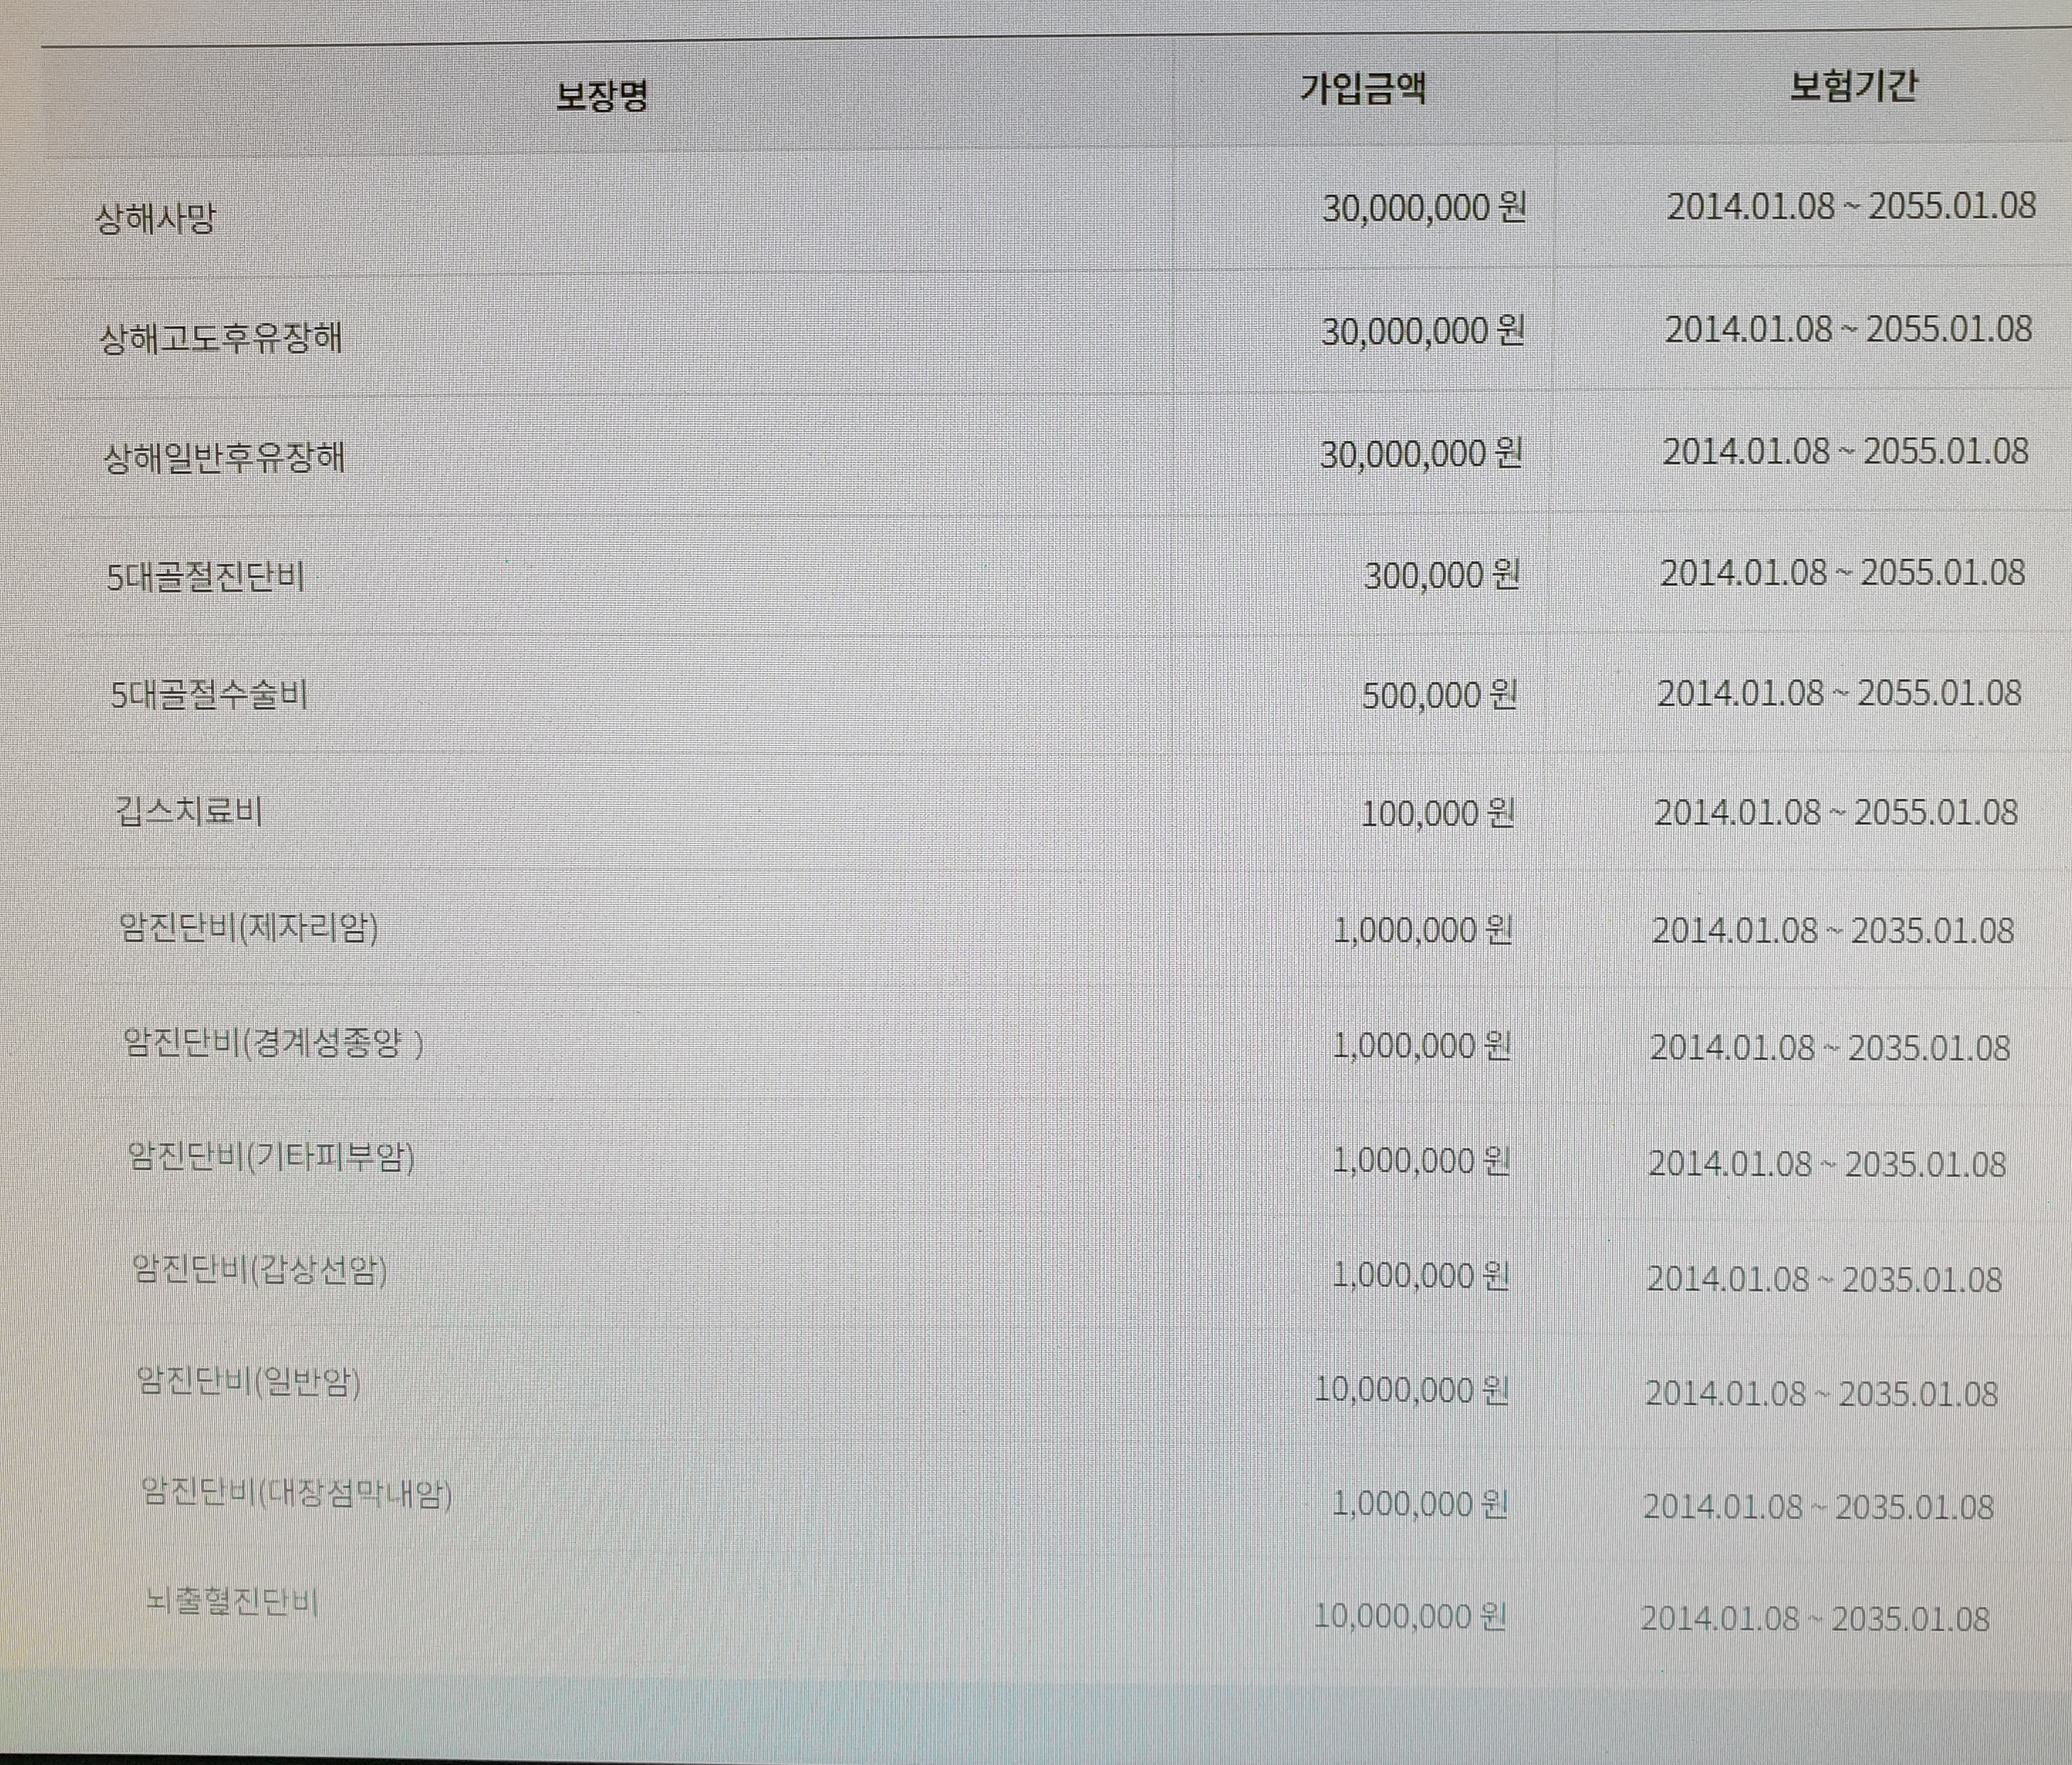Click the 기타피부암 insurance period dates
2072x1765 pixels.
click(1827, 1164)
